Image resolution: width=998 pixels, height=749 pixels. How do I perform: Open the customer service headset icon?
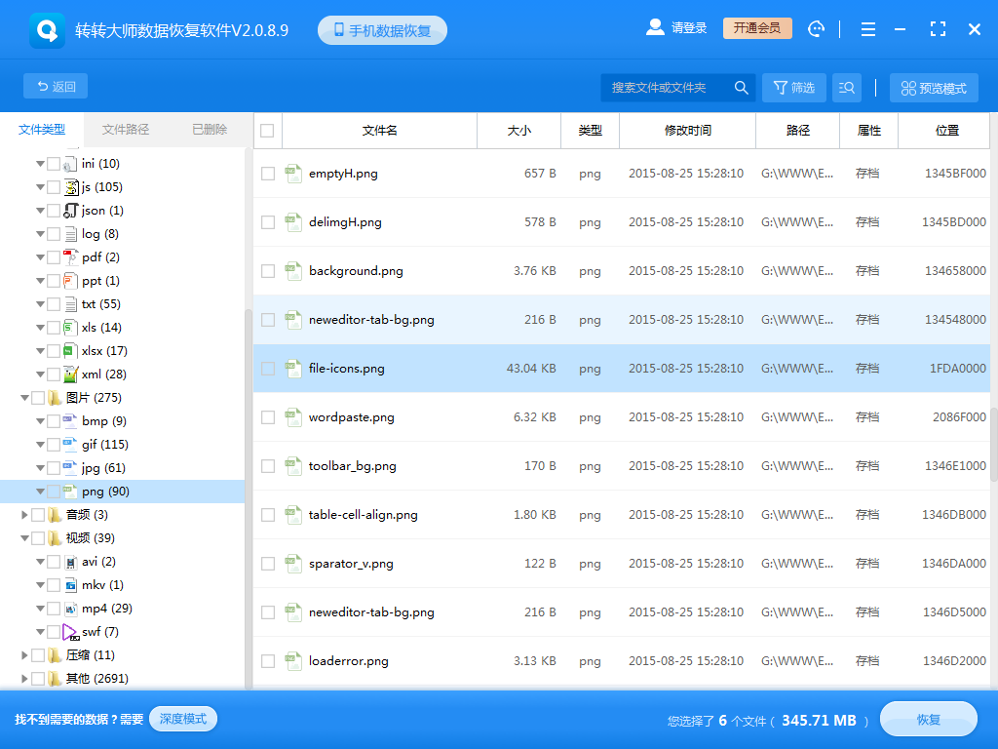pos(816,28)
